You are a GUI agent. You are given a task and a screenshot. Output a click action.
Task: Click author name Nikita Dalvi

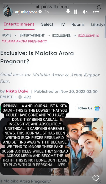[x=17, y=91]
